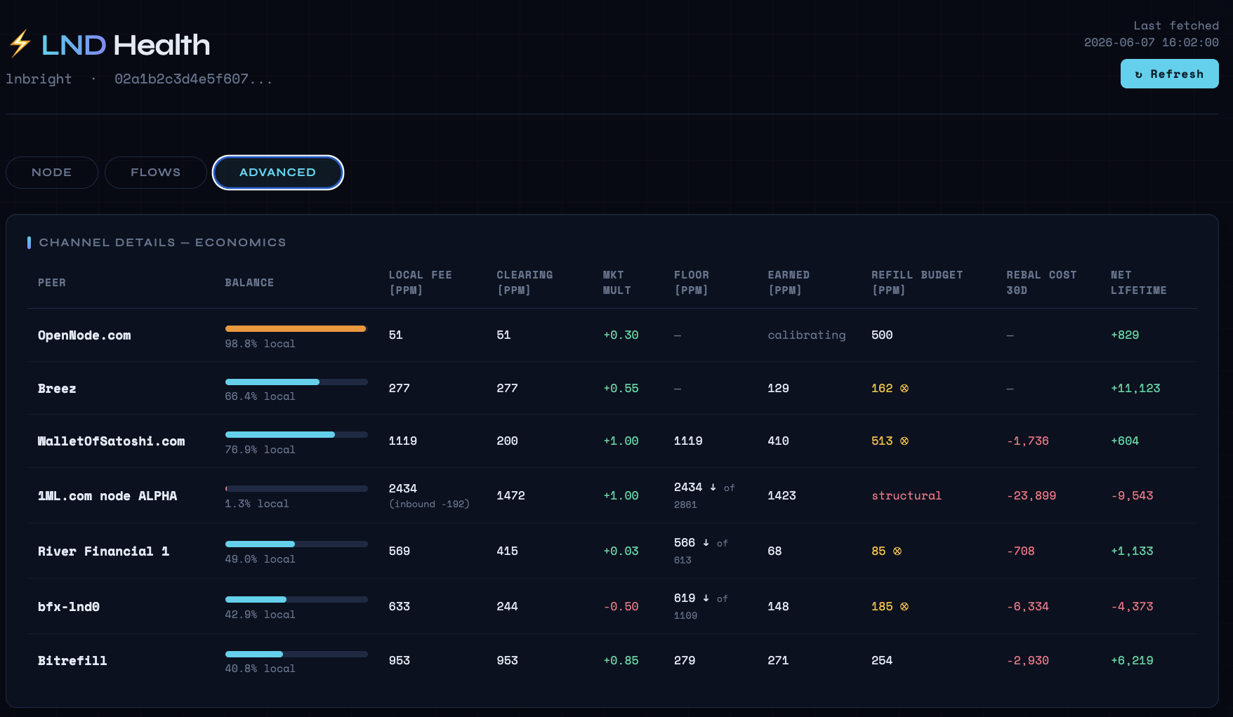Click the last fetched timestamp 2026-06-07 16:02:00
Viewport: 1233px width, 717px height.
tap(1152, 43)
